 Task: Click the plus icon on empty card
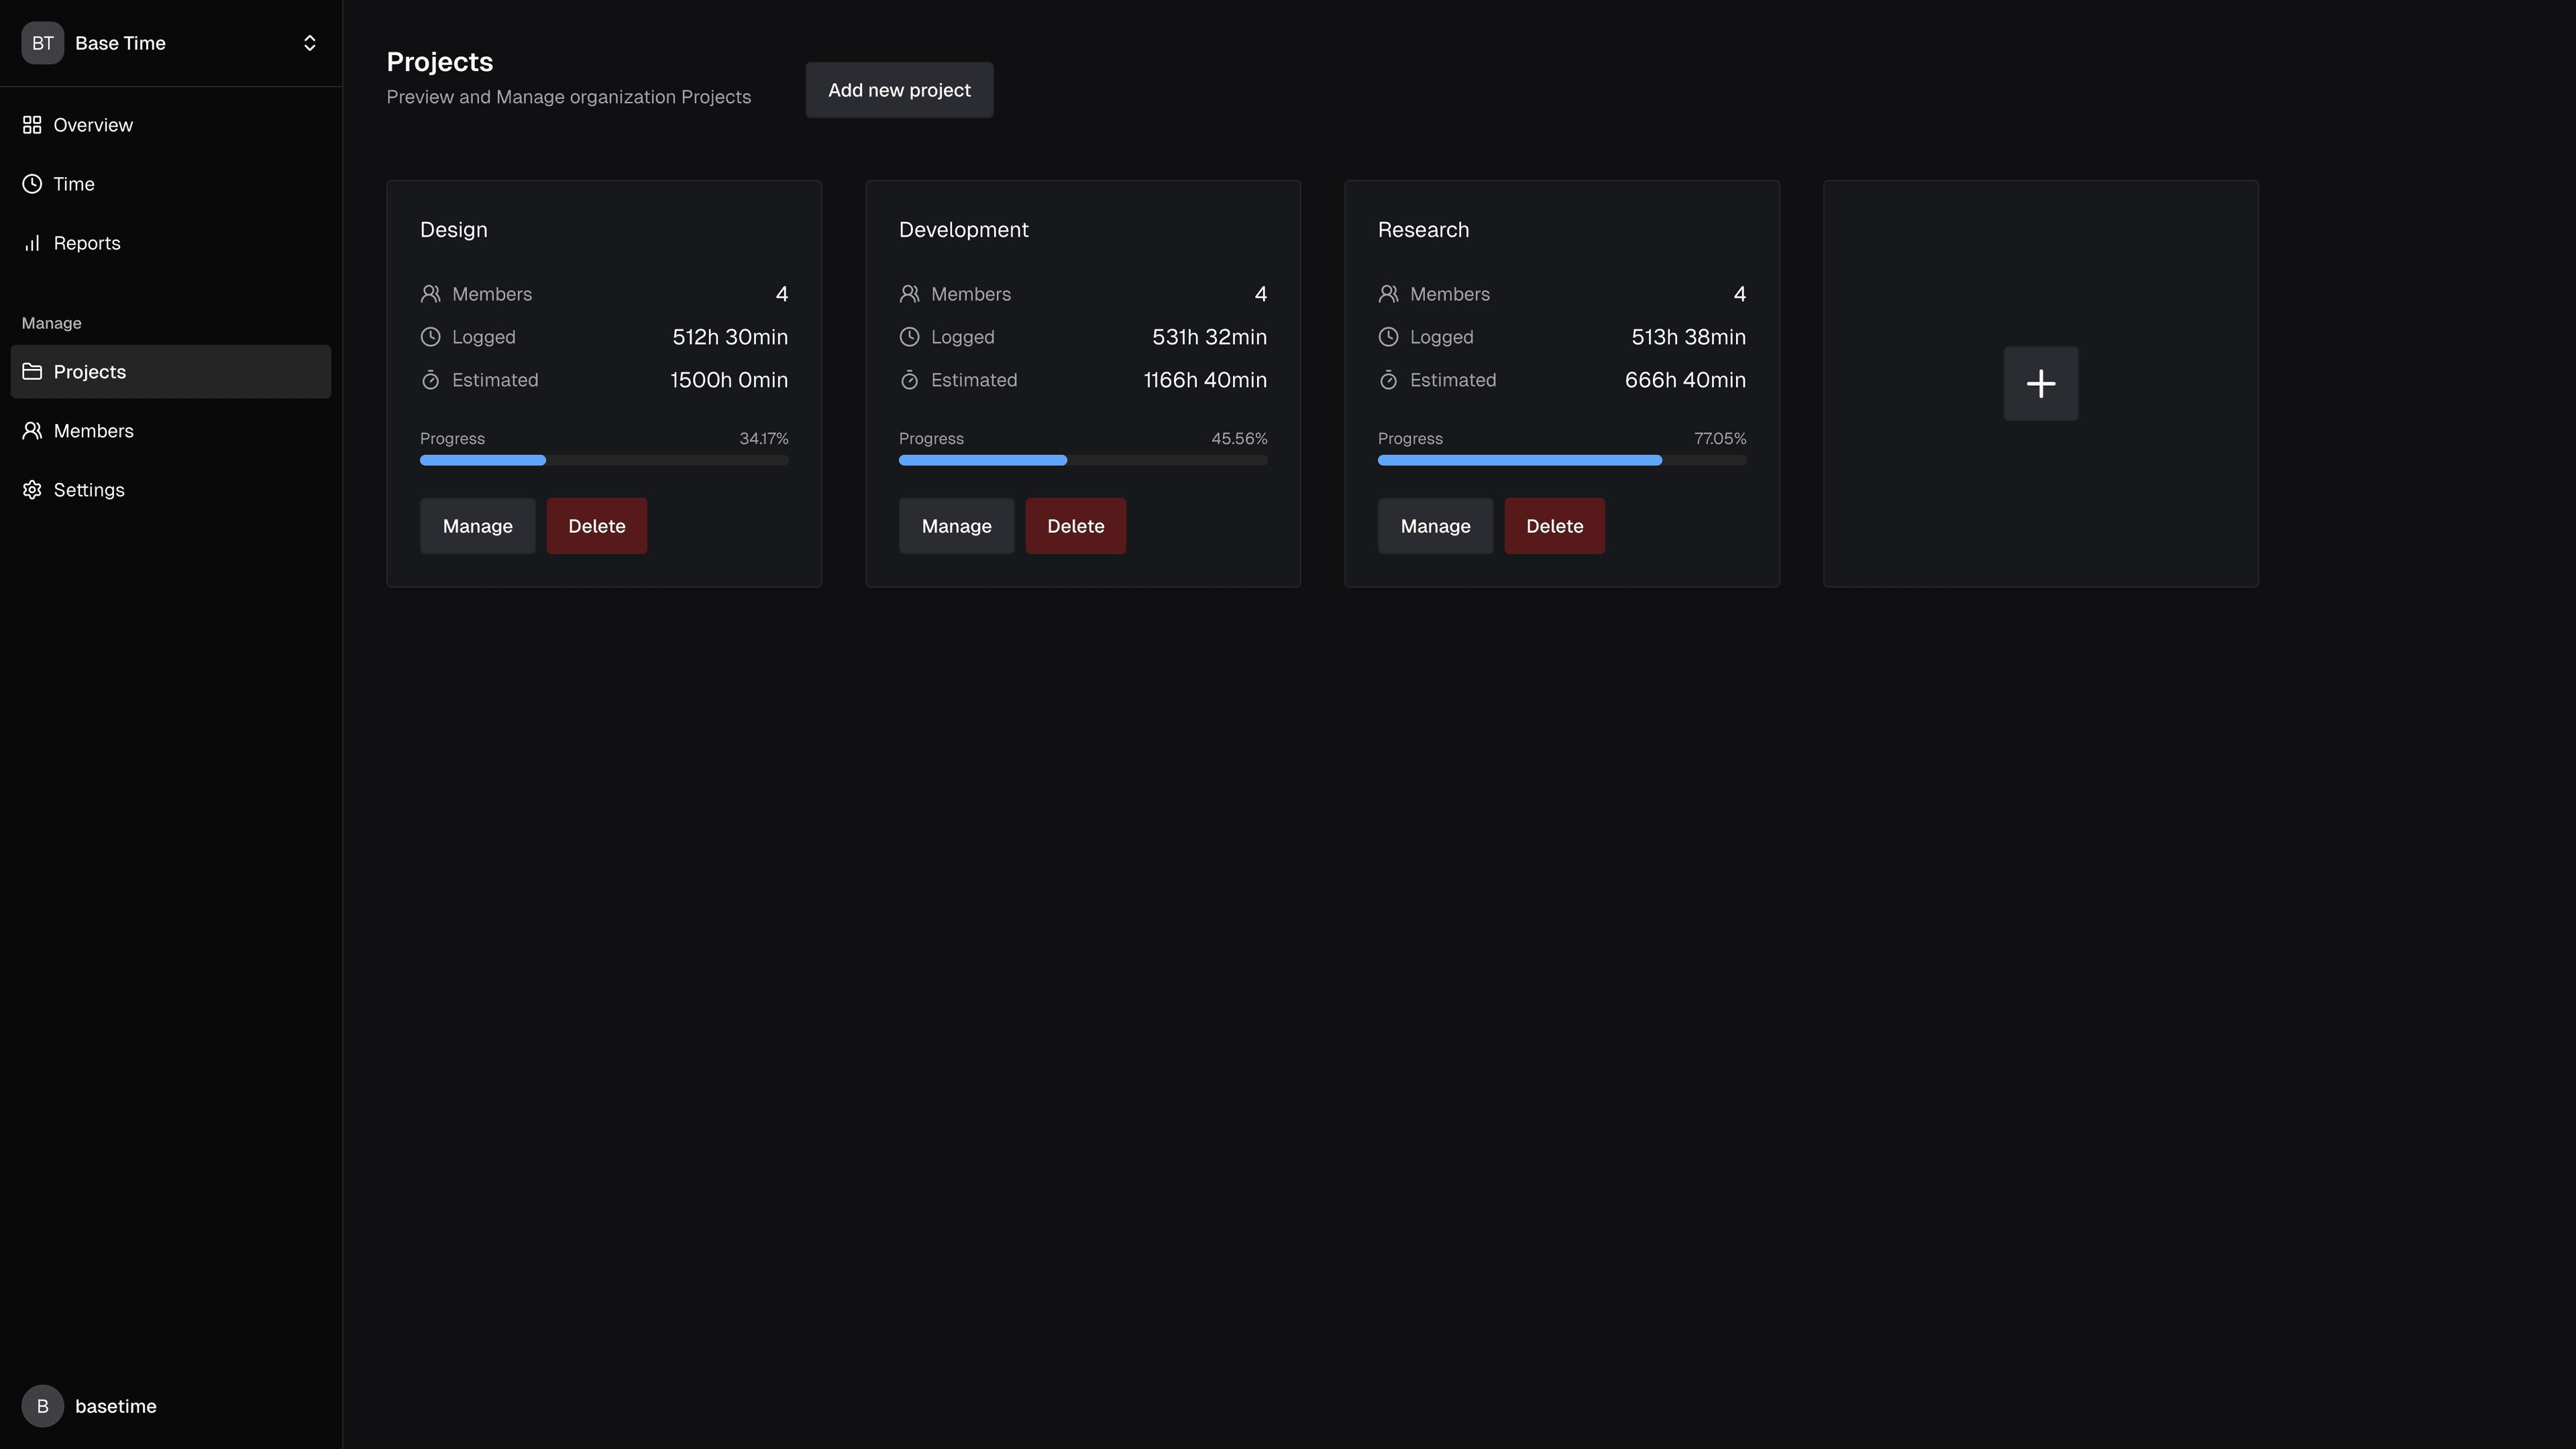coord(2040,384)
